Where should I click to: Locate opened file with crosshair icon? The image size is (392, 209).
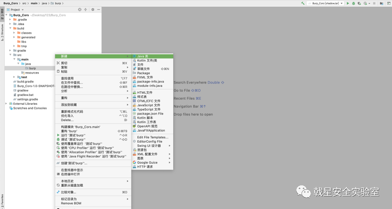(80, 9)
